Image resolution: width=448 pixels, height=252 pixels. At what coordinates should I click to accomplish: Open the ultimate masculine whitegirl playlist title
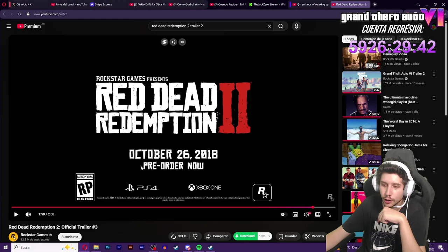401,100
